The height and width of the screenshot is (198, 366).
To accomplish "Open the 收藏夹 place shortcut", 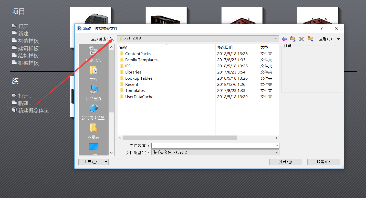I will tap(93, 131).
